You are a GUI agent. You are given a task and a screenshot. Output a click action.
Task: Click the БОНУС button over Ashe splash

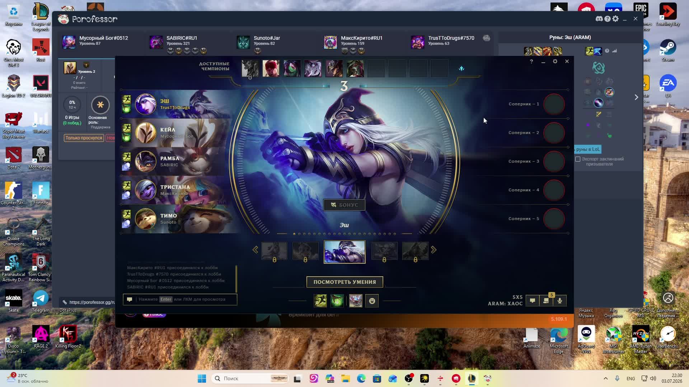coord(344,205)
